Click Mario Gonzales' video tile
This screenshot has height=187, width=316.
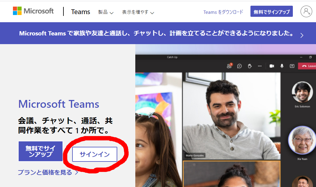coord(231,116)
